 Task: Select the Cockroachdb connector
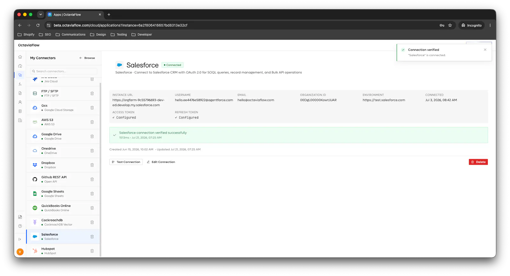63,222
